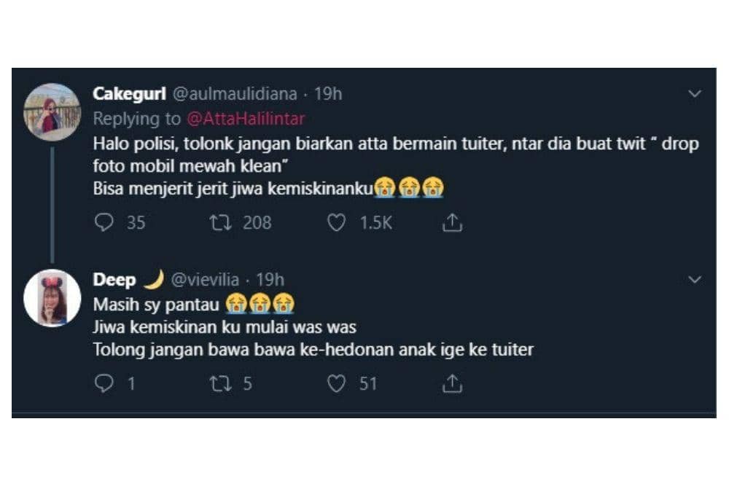Click the retweet icon showing 5 retweets

[220, 383]
